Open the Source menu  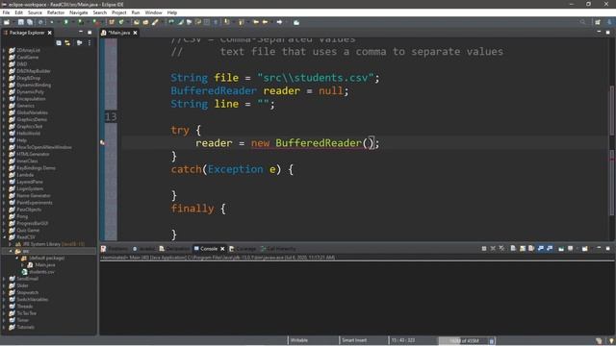35,12
